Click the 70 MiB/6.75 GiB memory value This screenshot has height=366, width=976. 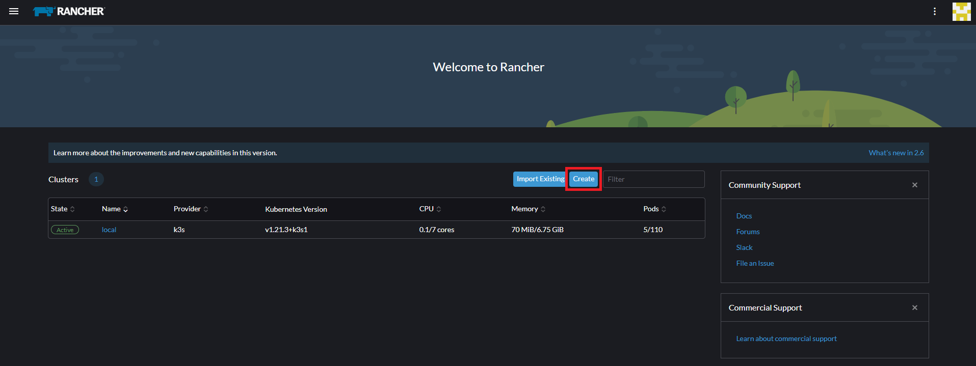[x=538, y=230]
